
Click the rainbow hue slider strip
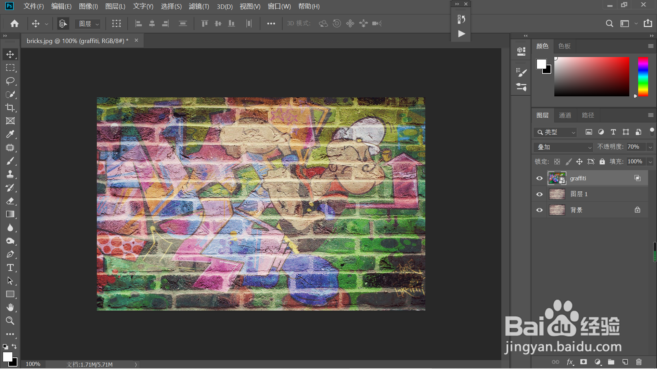(643, 77)
